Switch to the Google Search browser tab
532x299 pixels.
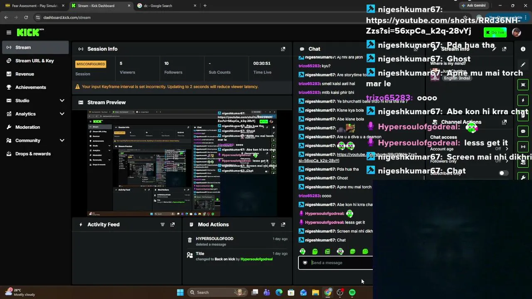click(x=166, y=6)
